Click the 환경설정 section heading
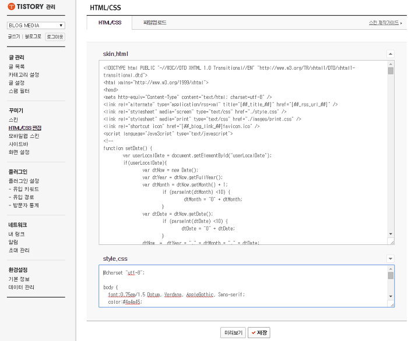408x341 pixels. click(18, 270)
